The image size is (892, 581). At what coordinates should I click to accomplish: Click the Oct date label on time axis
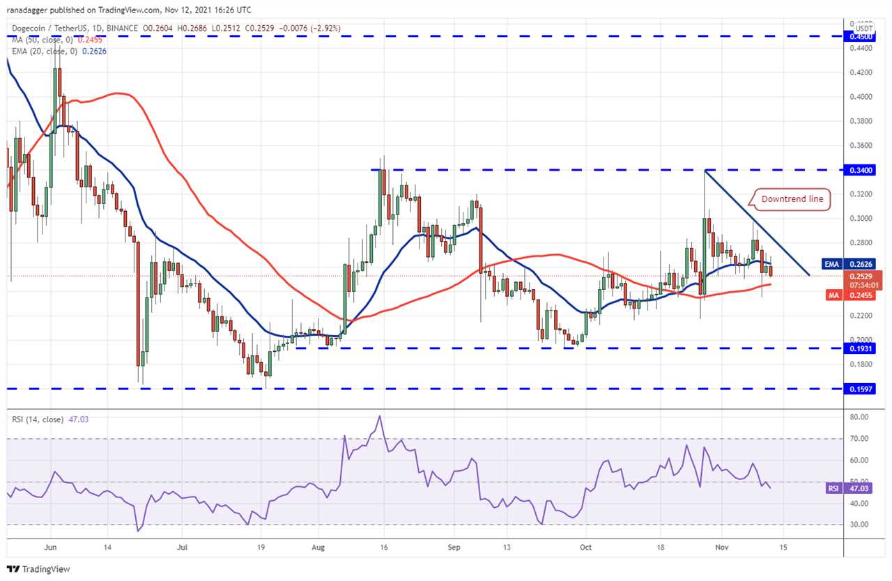[x=587, y=548]
